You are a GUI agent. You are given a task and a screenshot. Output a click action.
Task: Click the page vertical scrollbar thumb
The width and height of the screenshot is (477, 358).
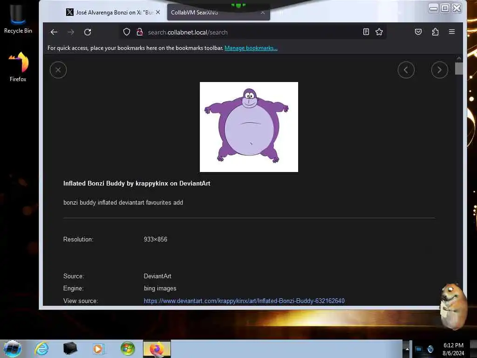tap(459, 69)
